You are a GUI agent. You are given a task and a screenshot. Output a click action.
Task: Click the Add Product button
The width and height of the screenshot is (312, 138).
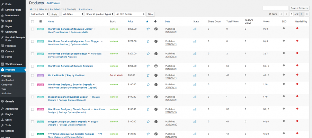[53, 3]
